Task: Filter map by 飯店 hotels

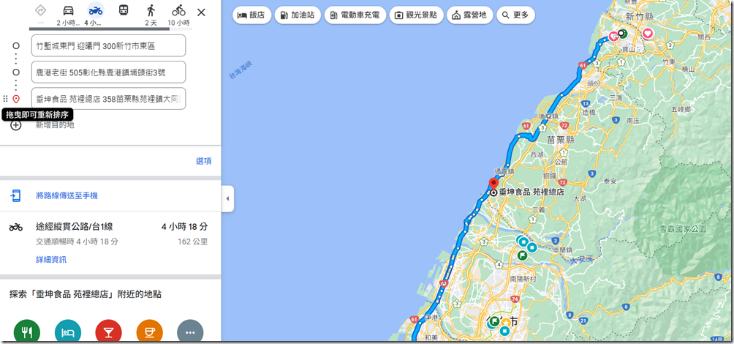Action: [251, 15]
